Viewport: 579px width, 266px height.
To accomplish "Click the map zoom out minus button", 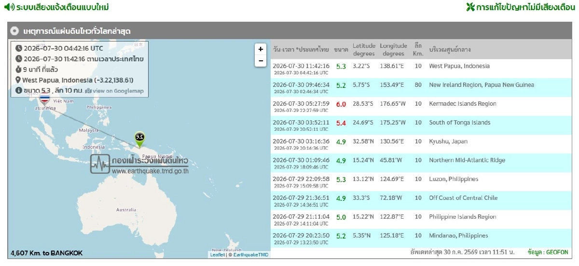I will [261, 61].
